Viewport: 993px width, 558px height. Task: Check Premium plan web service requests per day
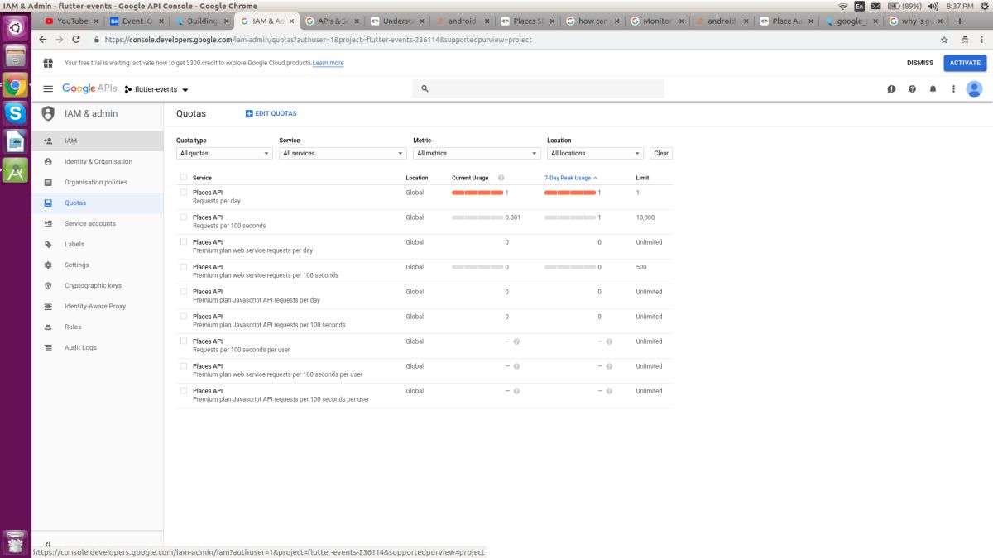click(184, 241)
